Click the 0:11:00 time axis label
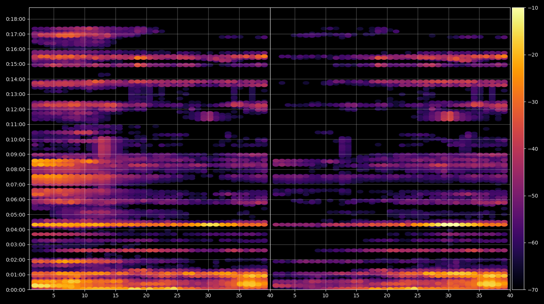This screenshot has width=544, height=304. [x=16, y=124]
